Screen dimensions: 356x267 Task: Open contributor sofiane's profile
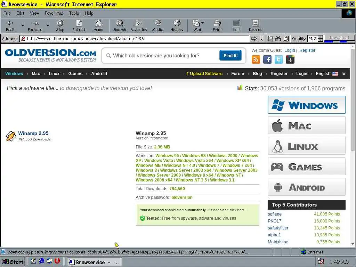click(x=275, y=214)
